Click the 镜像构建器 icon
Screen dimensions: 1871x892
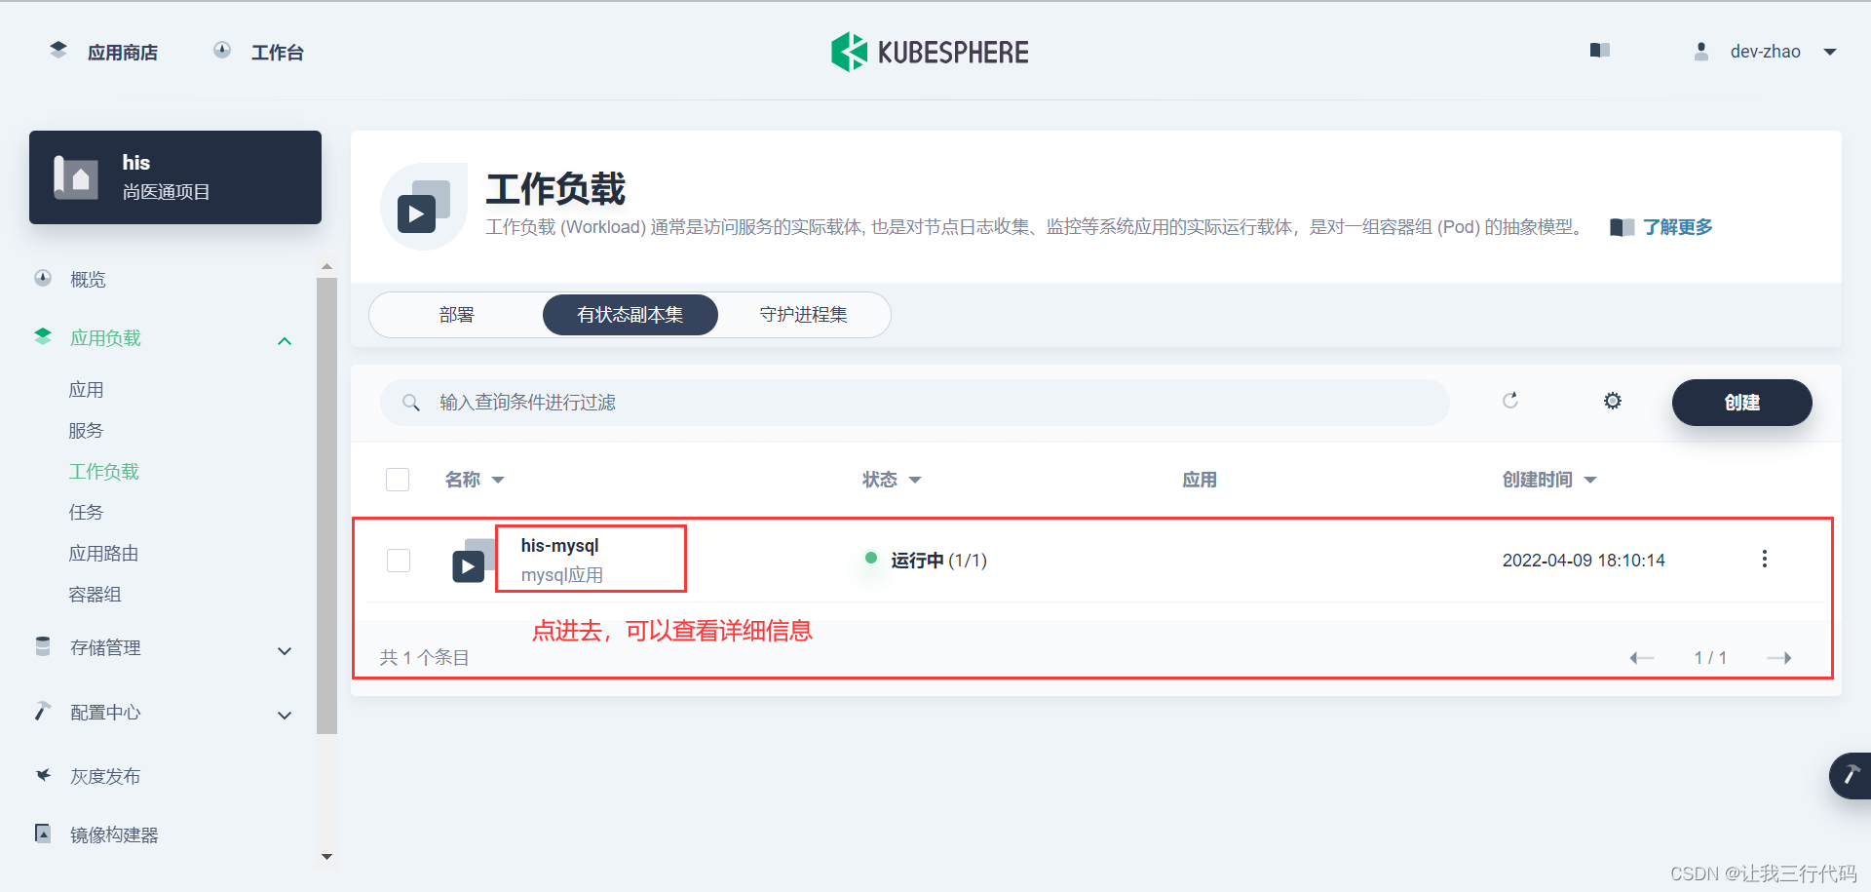[x=43, y=834]
